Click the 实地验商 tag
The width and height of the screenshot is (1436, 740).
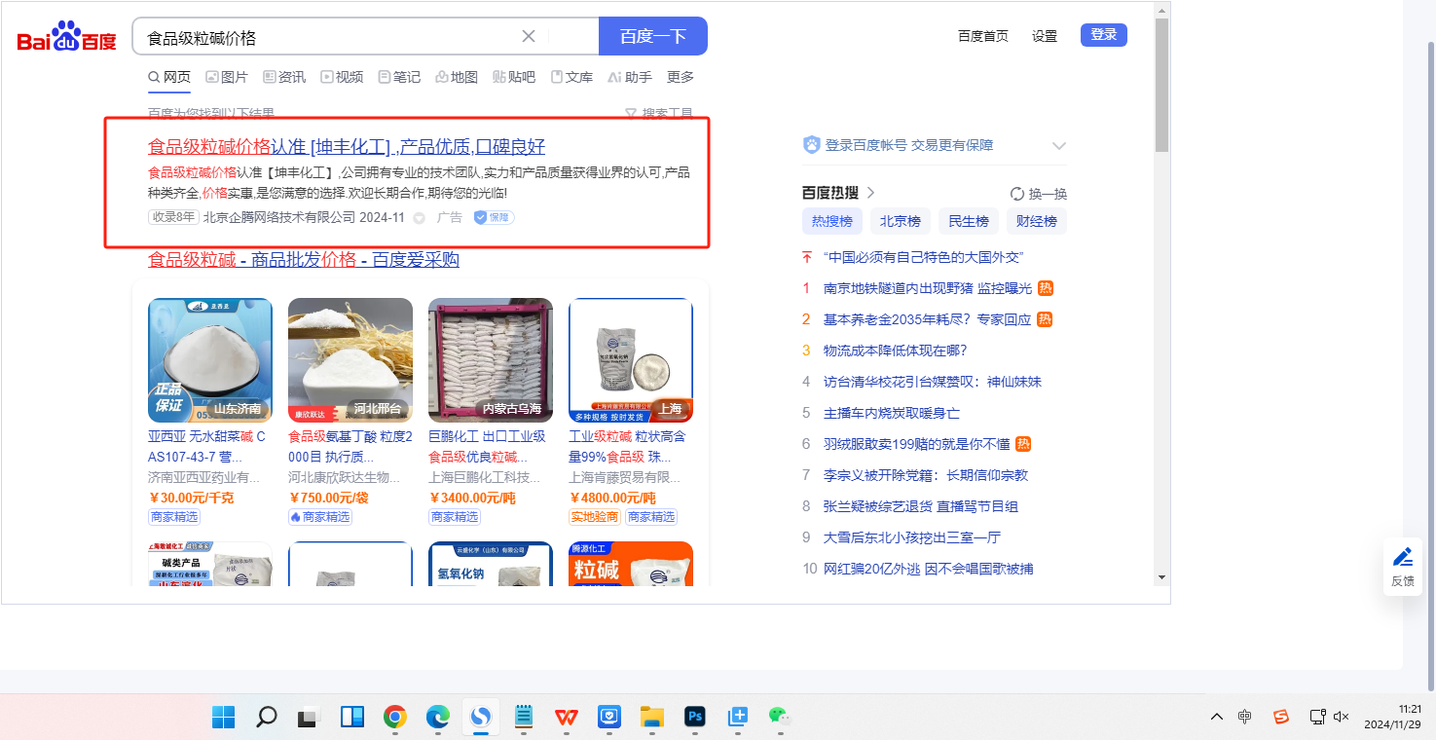coord(594,517)
